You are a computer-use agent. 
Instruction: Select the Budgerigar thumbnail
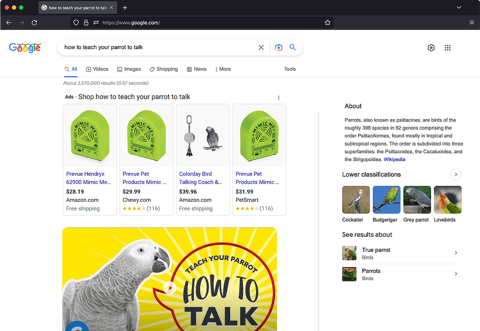(386, 200)
